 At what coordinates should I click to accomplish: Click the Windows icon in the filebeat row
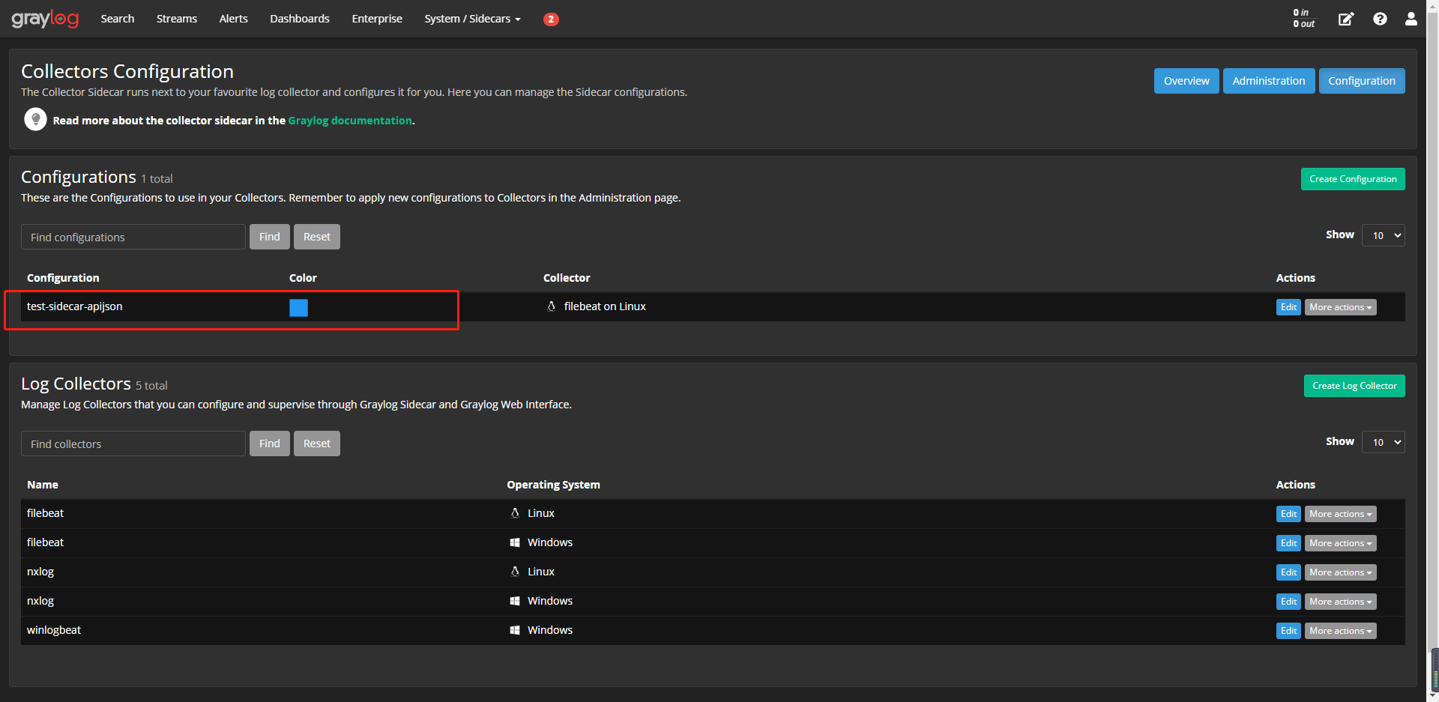point(515,542)
